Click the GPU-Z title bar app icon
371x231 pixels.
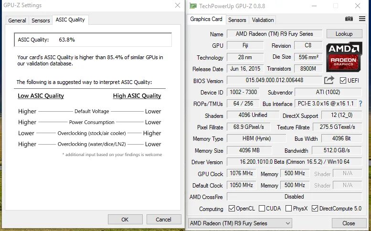[193, 6]
